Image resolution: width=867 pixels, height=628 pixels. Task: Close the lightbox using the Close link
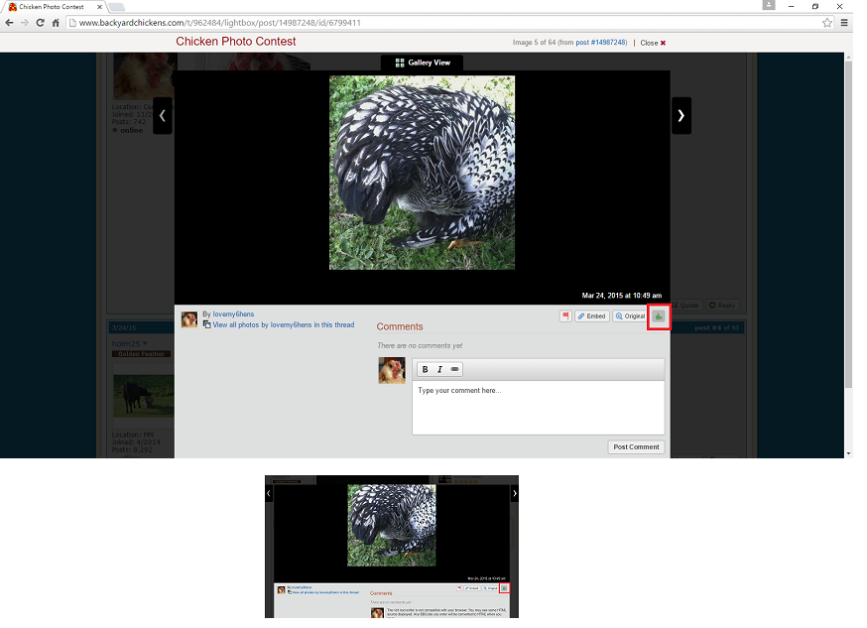[x=653, y=43]
